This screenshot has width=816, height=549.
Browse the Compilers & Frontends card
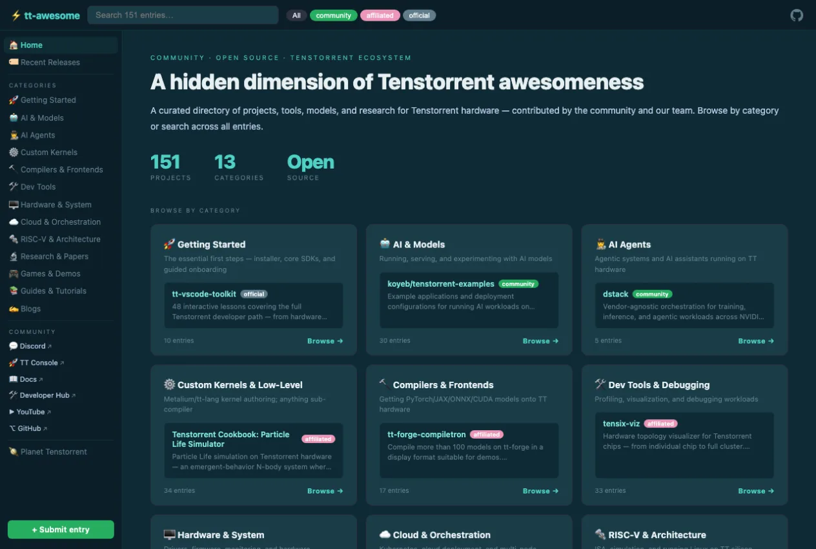click(x=541, y=491)
